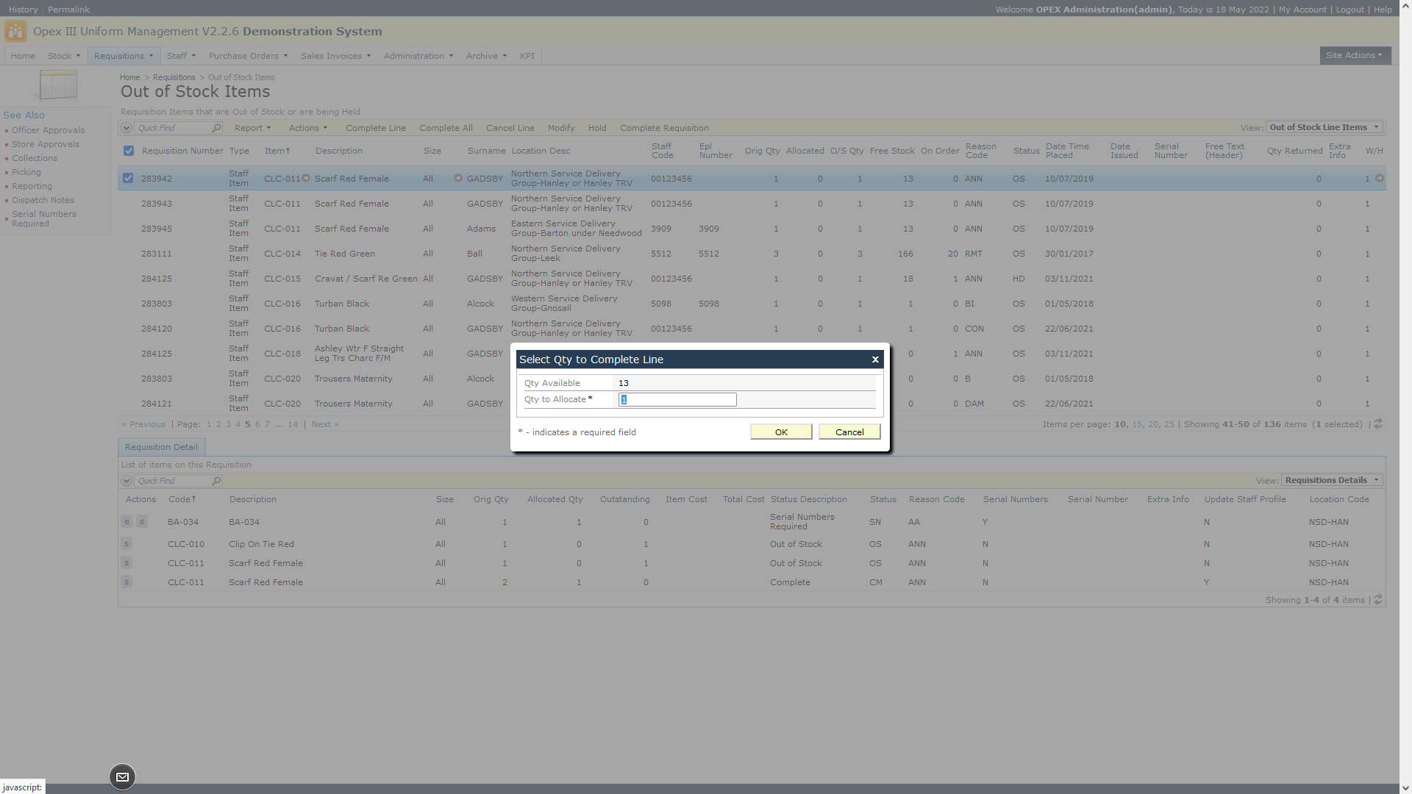This screenshot has height=794, width=1412.
Task: Toggle the select-all checkbox in table header
Action: (129, 151)
